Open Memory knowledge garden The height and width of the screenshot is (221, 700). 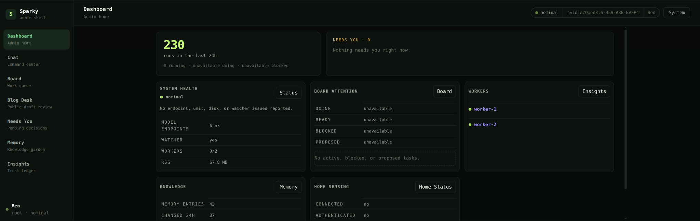[37, 146]
